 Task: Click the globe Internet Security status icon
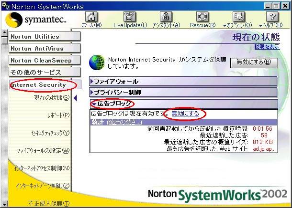pyautogui.click(x=97, y=62)
